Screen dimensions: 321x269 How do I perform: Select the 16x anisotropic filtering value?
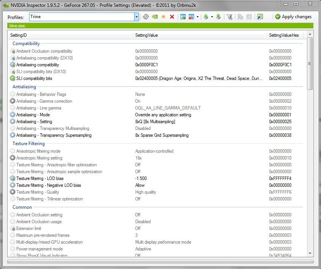(138, 158)
